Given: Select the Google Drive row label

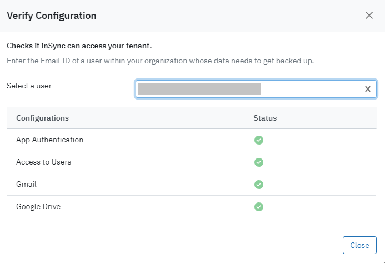Looking at the screenshot, I should pos(38,206).
